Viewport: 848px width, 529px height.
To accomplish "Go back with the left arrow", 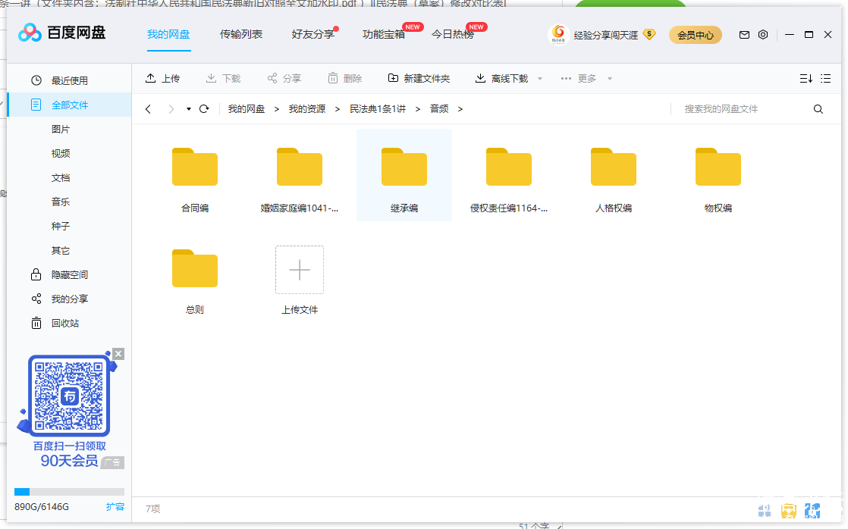I will click(x=148, y=109).
